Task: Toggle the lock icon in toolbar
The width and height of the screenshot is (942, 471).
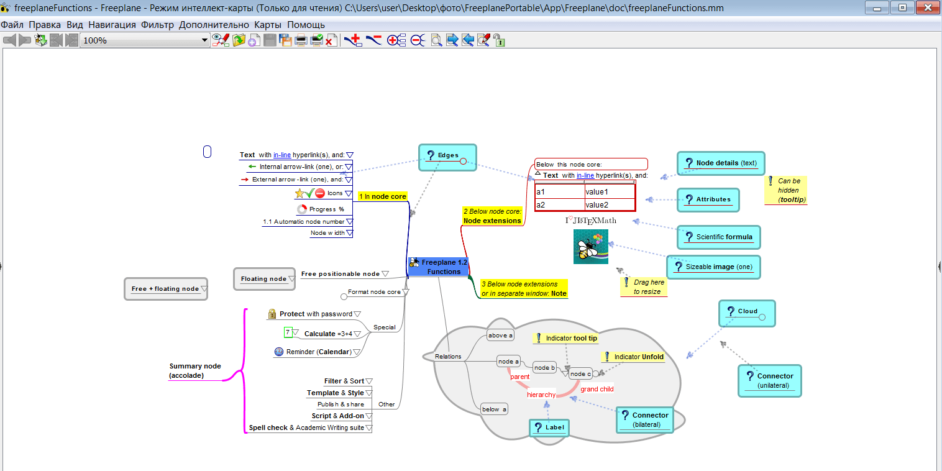Action: 499,40
